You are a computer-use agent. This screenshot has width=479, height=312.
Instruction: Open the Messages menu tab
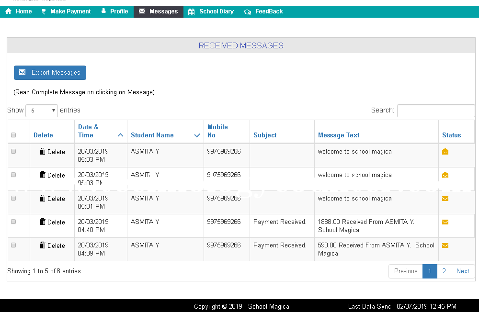158,11
